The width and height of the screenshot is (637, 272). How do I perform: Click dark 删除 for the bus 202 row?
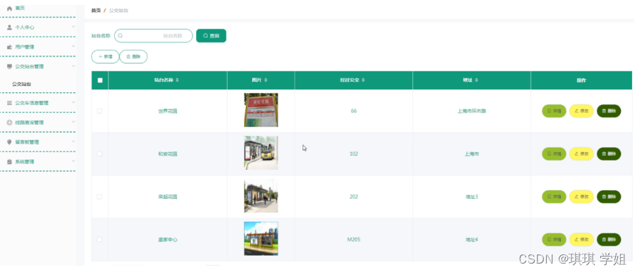[609, 197]
